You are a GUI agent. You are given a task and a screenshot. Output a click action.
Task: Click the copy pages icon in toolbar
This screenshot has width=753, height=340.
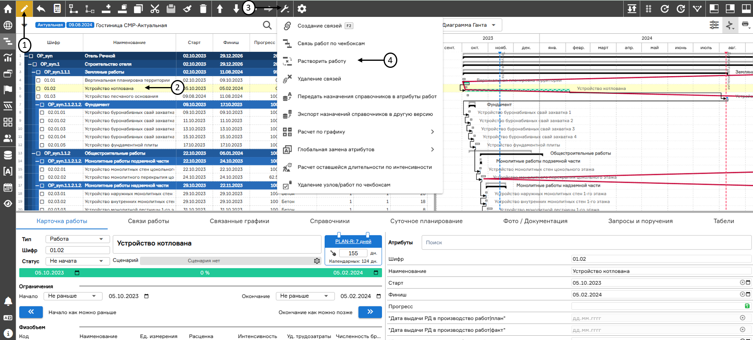138,8
